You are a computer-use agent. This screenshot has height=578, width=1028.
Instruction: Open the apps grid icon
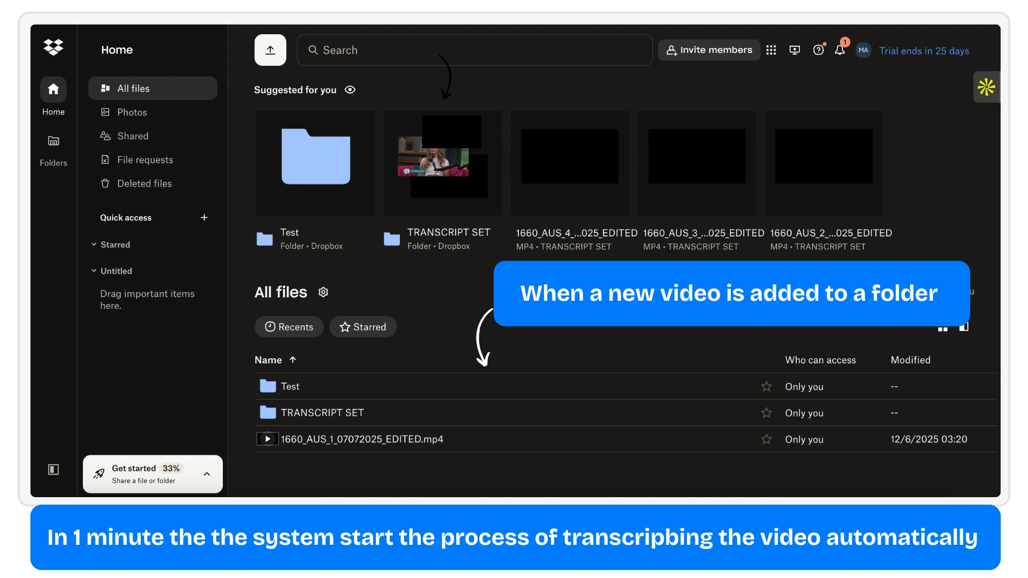point(771,50)
